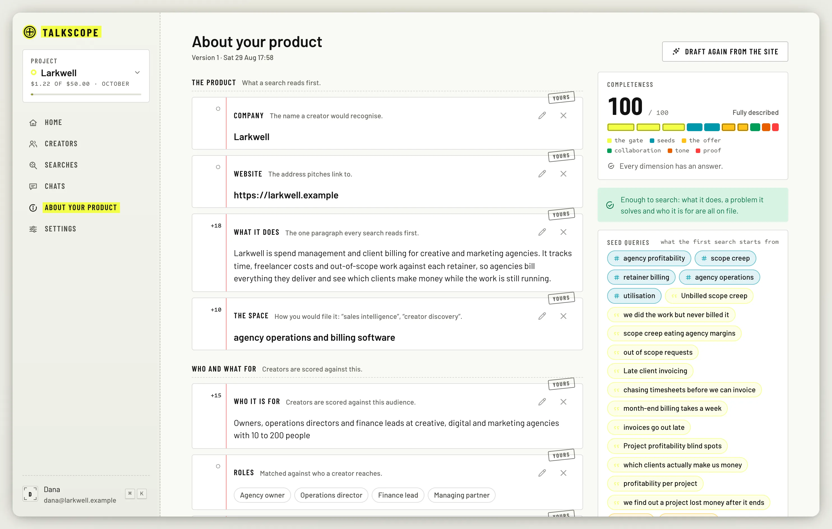Click Draft Again From The Site button
Image resolution: width=832 pixels, height=529 pixels.
tap(725, 52)
